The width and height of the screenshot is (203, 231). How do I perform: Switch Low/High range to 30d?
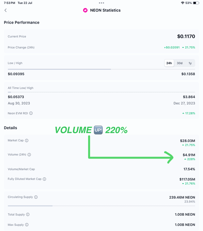click(180, 63)
